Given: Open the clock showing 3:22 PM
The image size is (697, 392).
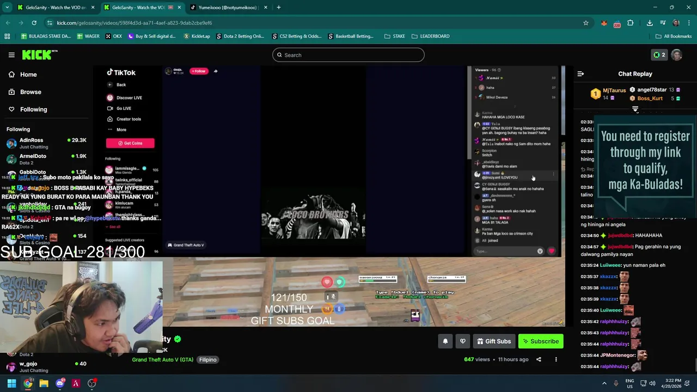Looking at the screenshot, I should 672,383.
